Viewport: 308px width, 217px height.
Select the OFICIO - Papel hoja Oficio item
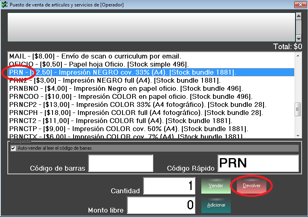pyautogui.click(x=151, y=64)
